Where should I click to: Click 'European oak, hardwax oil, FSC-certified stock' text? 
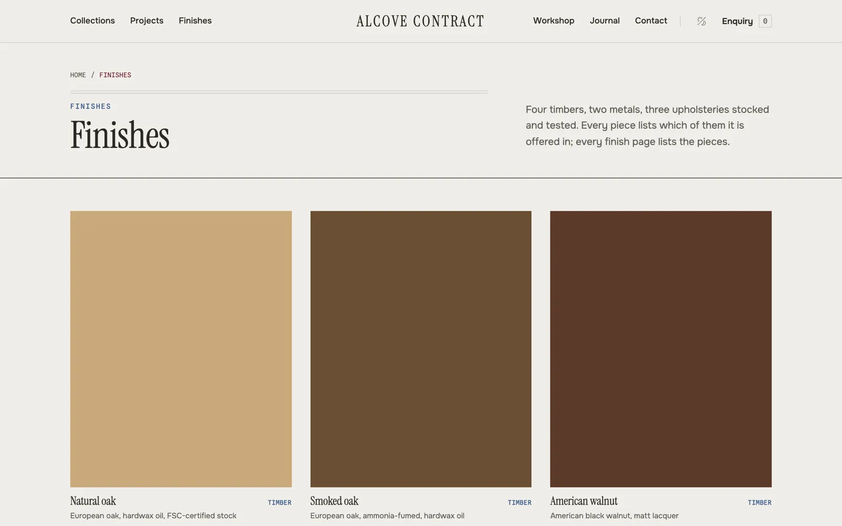click(x=153, y=516)
